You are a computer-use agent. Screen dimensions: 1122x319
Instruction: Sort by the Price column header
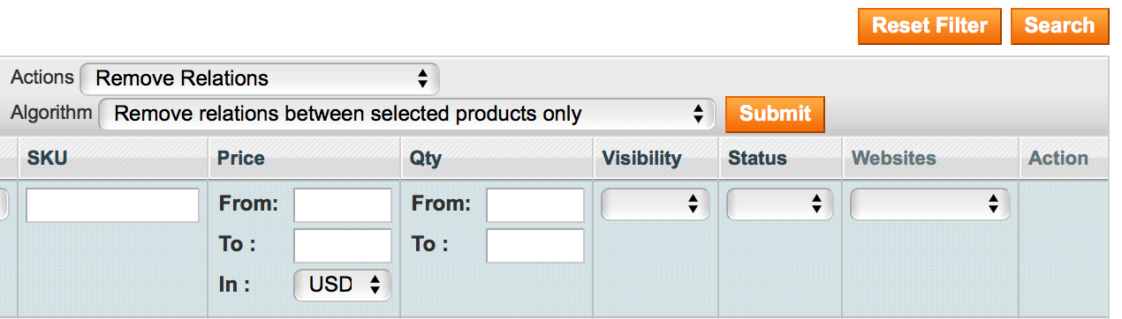[241, 159]
